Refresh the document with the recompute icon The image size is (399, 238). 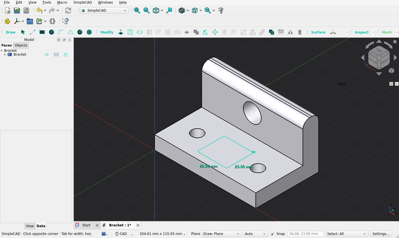pos(68,11)
